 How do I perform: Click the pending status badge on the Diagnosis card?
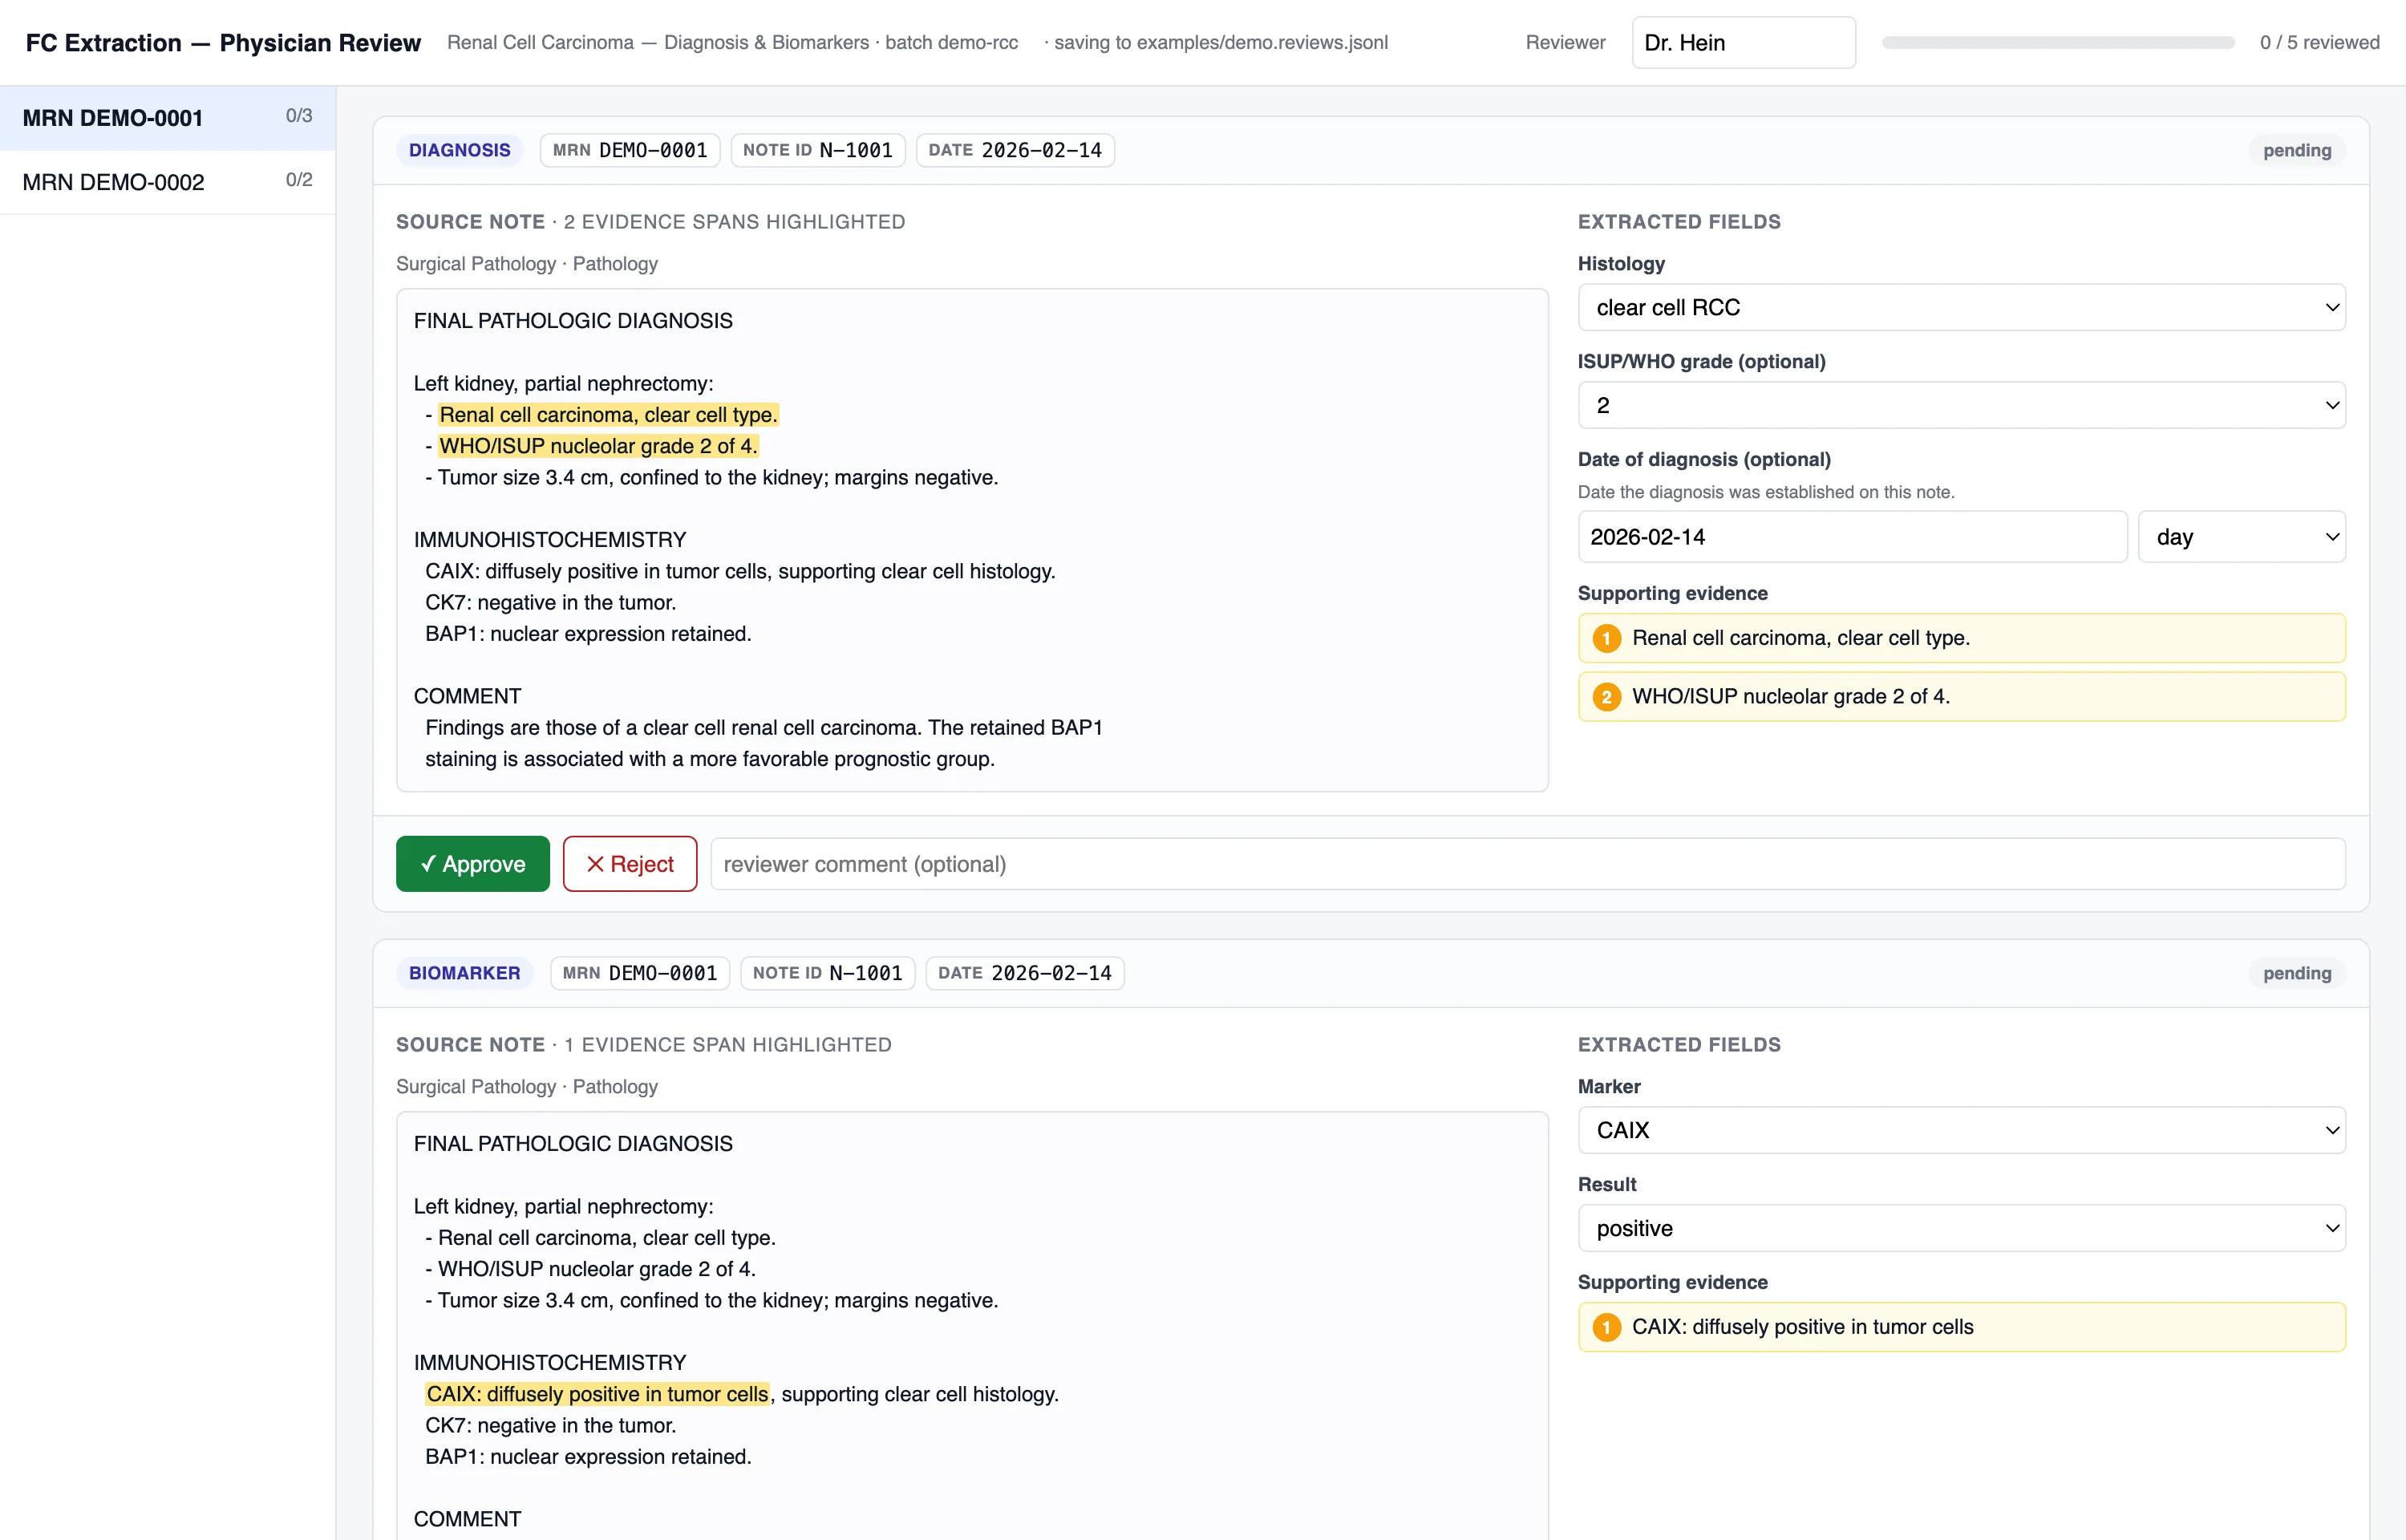[x=2297, y=150]
